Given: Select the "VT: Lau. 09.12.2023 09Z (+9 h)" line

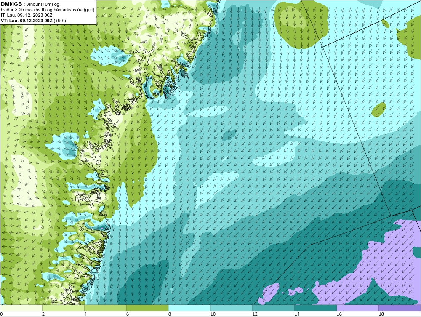Looking at the screenshot, I should tap(33, 20).
